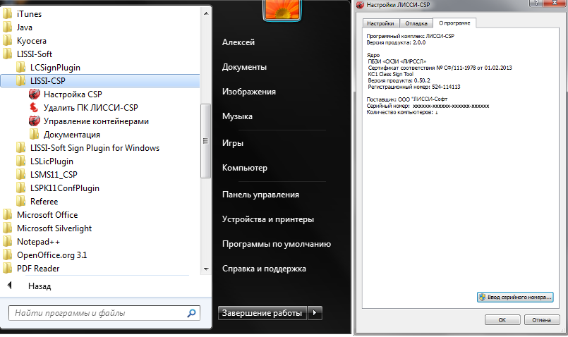The image size is (568, 337).
Task: Close the Настройки ЛИССИ-CSP dialog
Action: pos(556,3)
